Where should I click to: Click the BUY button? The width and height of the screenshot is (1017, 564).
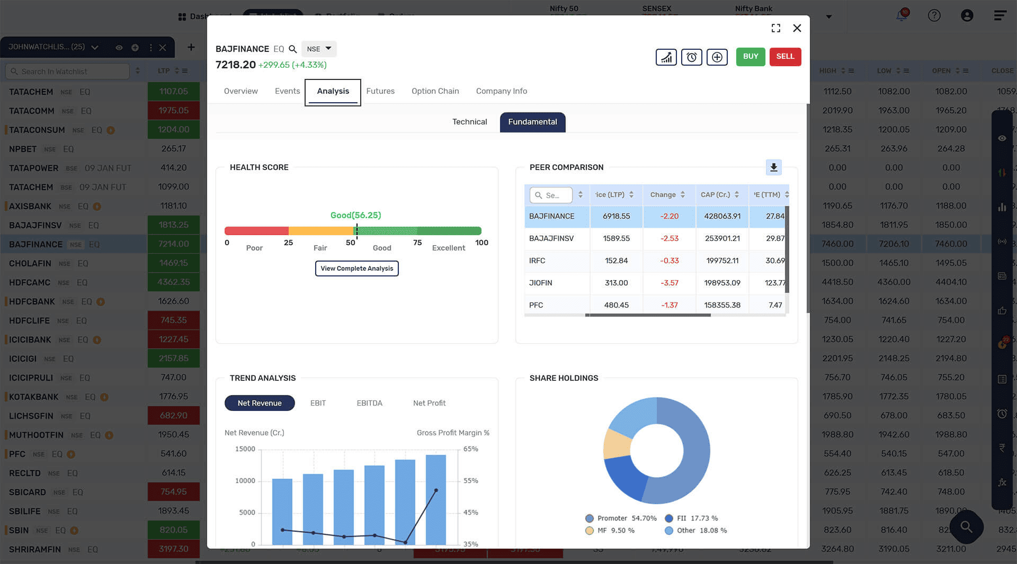pos(751,57)
